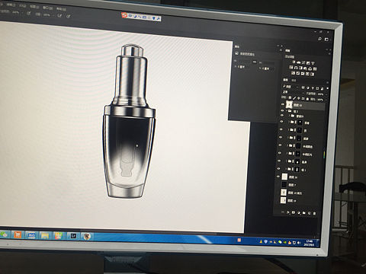Open the layer blend mode dropdown
This screenshot has height=274, width=366.
click(294, 92)
